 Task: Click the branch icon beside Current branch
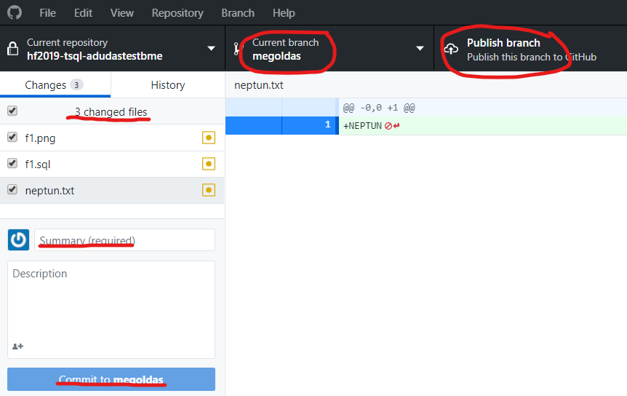tap(236, 49)
